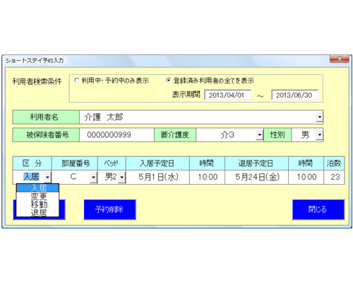Click the end date field 2013/06/30
The image size is (353, 283).
point(294,95)
